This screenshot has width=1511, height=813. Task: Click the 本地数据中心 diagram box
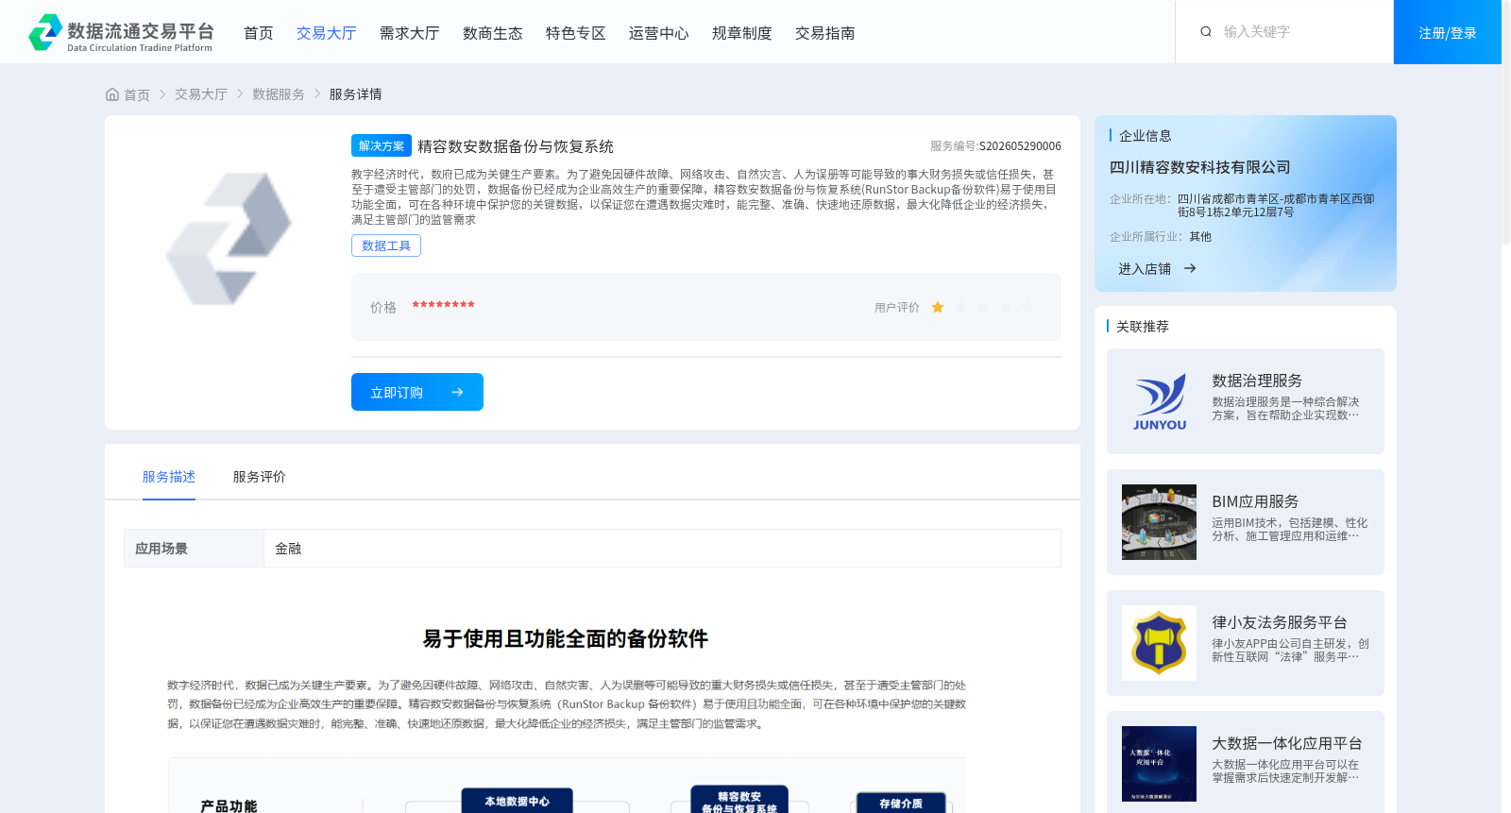click(517, 801)
